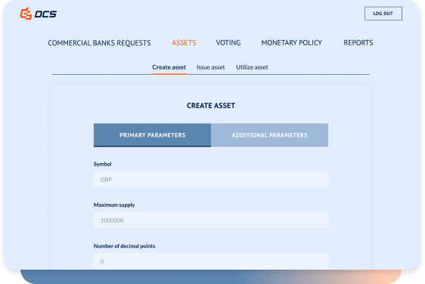The width and height of the screenshot is (425, 284).
Task: Select the Primary Parameters tab
Action: [x=152, y=135]
